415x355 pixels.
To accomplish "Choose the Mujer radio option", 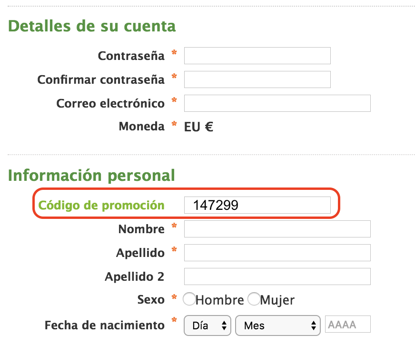I will (254, 299).
